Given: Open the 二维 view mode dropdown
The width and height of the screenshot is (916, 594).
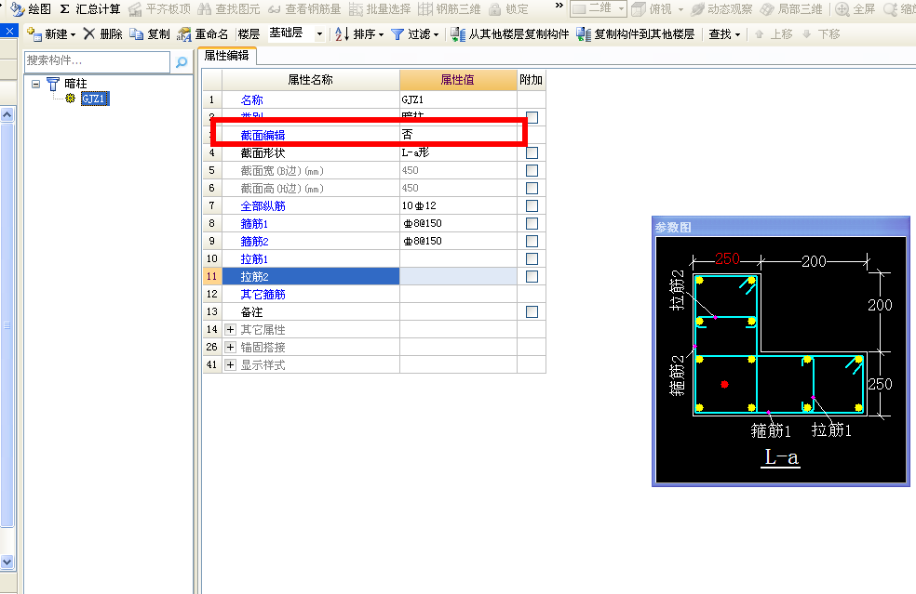Looking at the screenshot, I should click(x=599, y=8).
